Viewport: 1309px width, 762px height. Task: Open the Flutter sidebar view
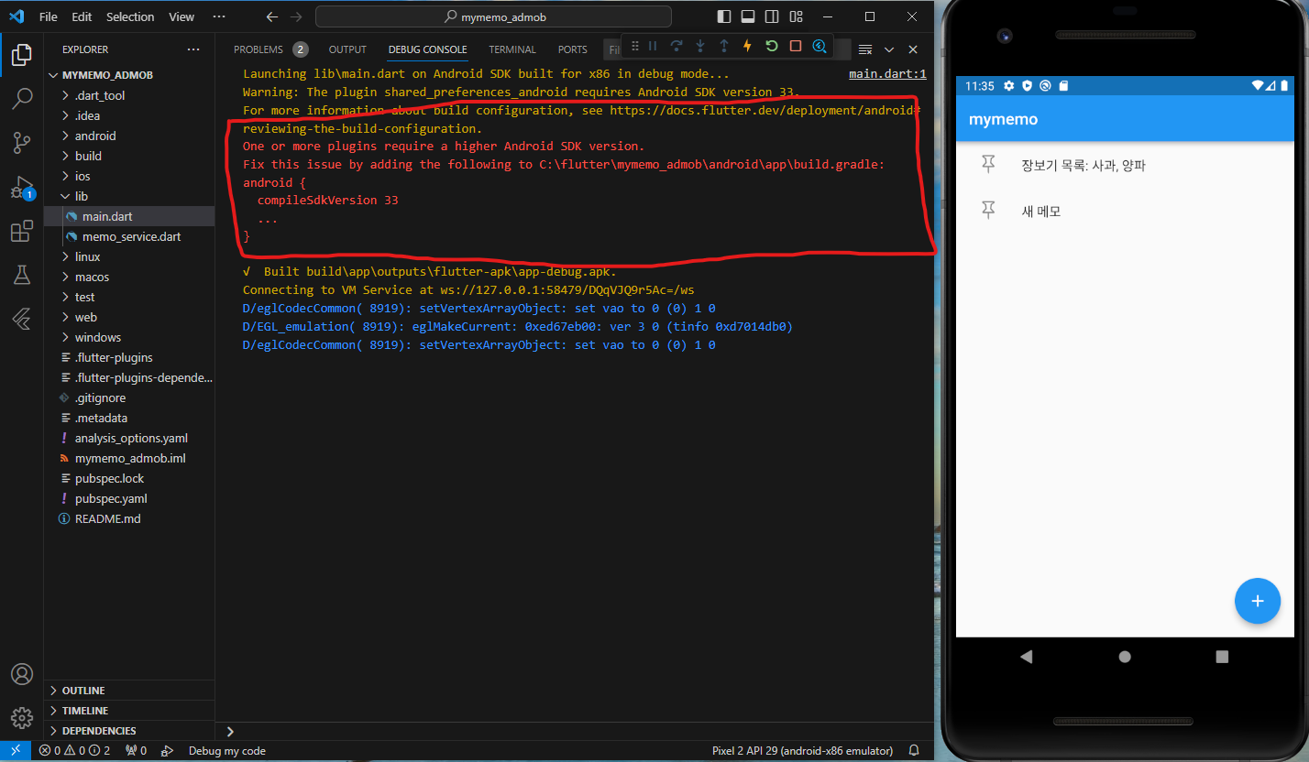[21, 318]
